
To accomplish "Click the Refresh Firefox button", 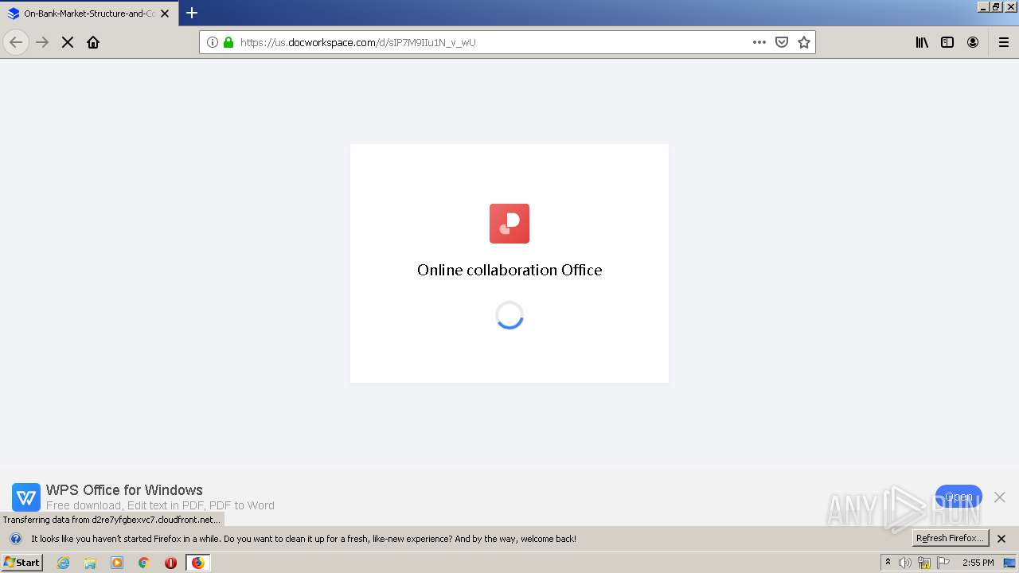I will (951, 538).
